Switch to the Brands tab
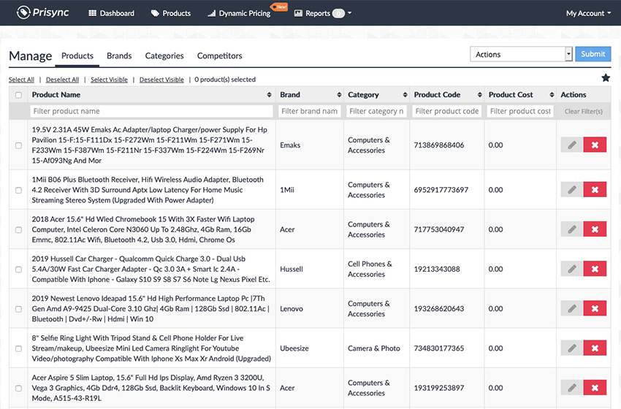 119,56
